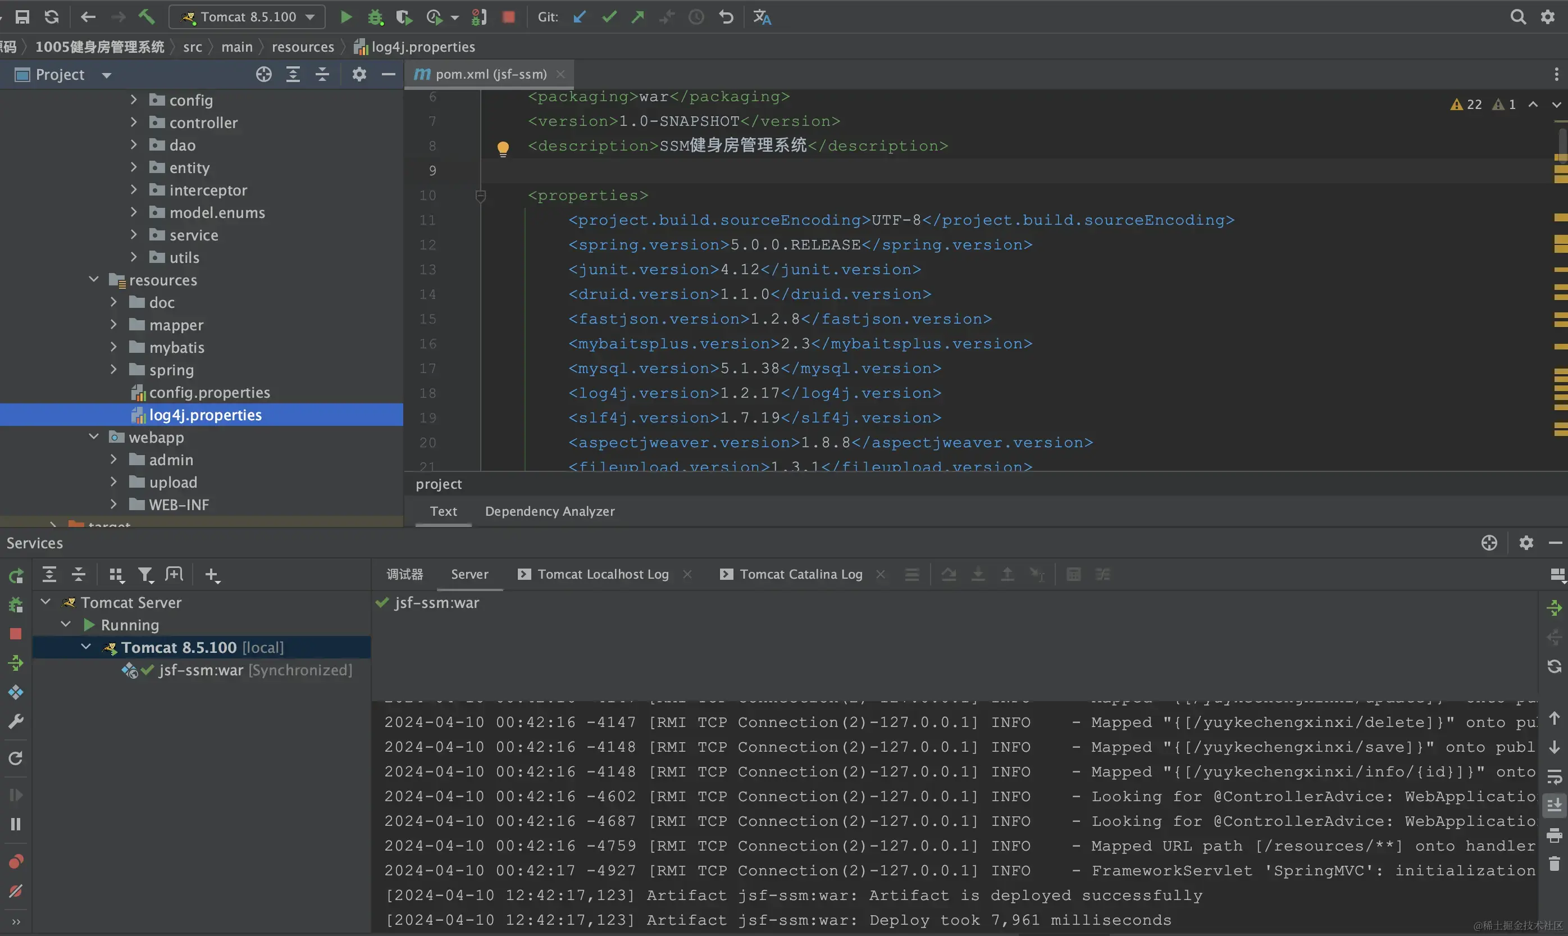1568x936 pixels.
Task: Open the Tomcat 8.5.100 run configuration dropdown
Action: click(247, 17)
